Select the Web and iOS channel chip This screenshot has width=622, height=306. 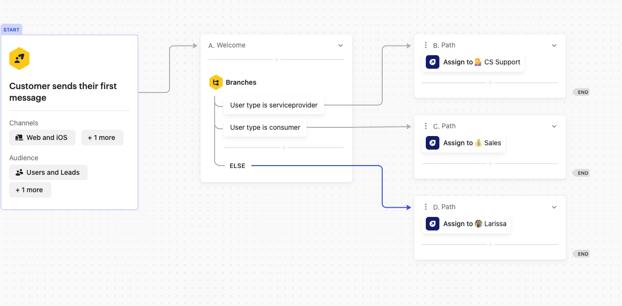(43, 138)
